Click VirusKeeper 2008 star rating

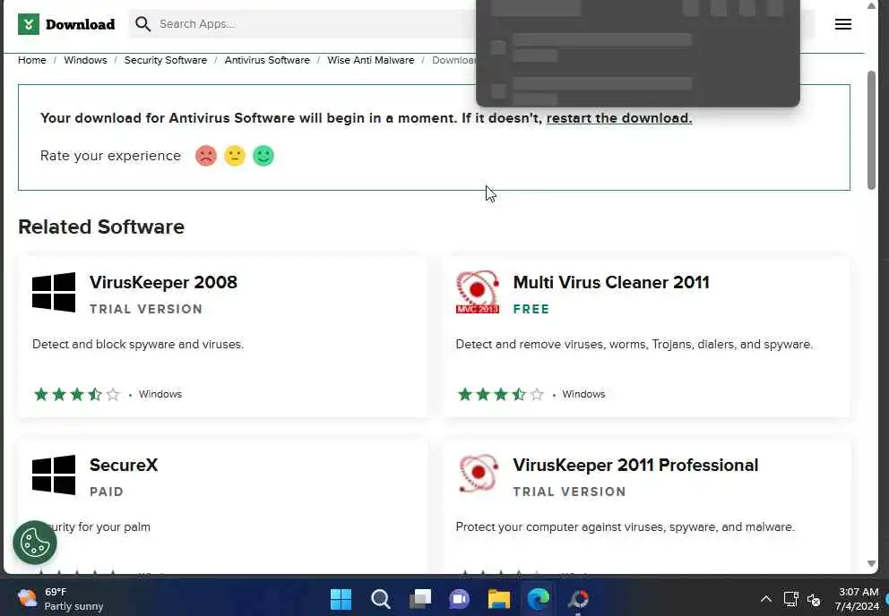77,394
